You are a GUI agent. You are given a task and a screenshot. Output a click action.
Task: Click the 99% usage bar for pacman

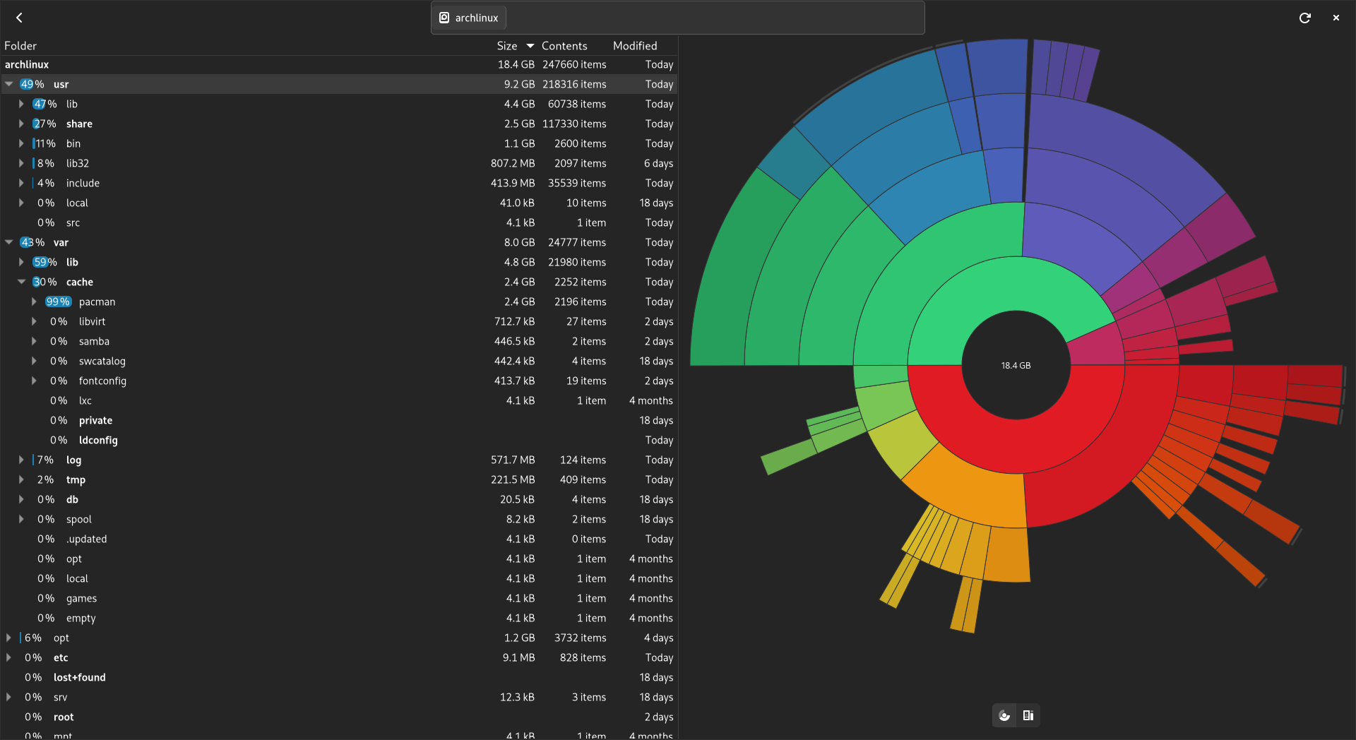tap(58, 302)
